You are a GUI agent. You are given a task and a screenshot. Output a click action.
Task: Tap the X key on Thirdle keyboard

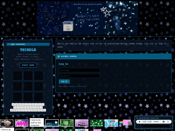pos(23,110)
